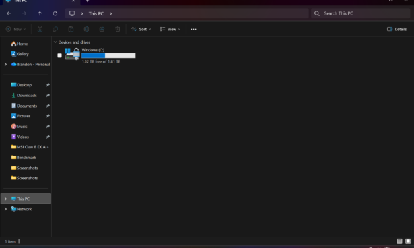This screenshot has height=248, width=414.
Task: Click the Rename toolbar icon
Action: [x=86, y=29]
